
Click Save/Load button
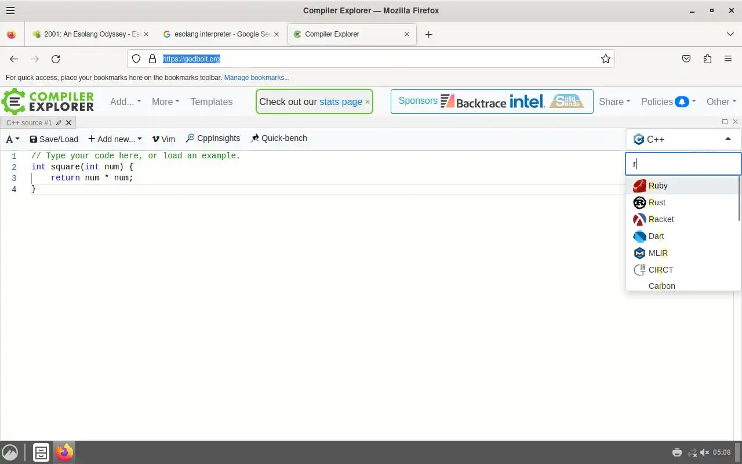coord(54,139)
